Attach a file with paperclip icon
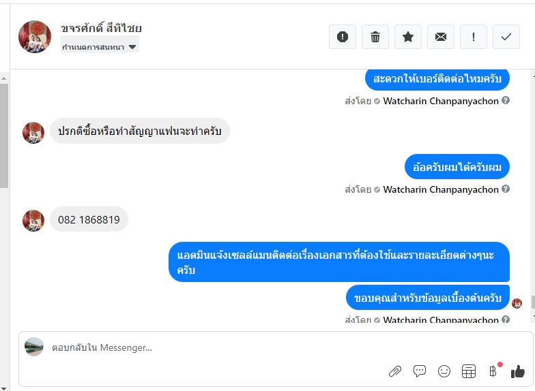The image size is (535, 391). pyautogui.click(x=395, y=371)
